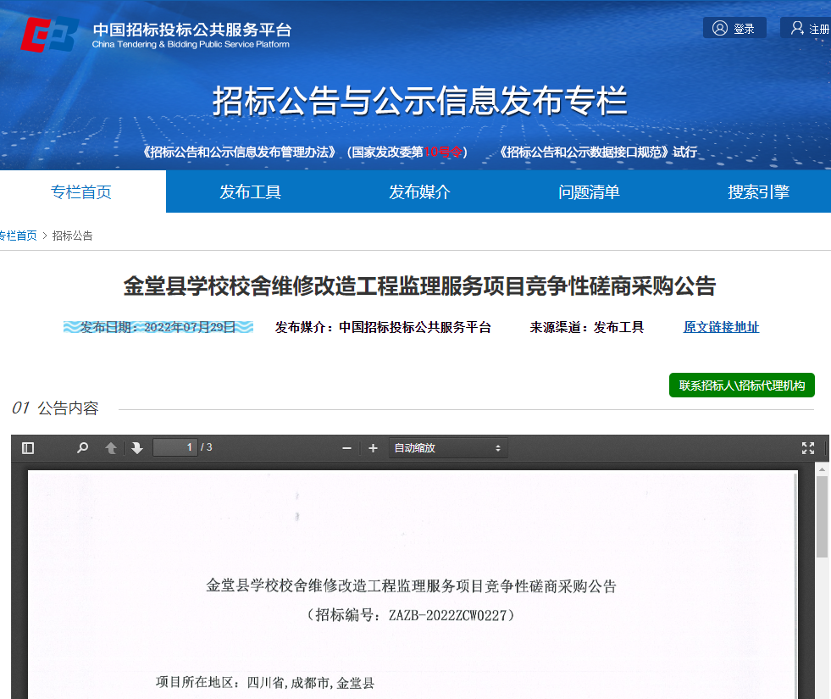Screen dimensions: 831x699
Task: Open the 专栏首页 tab
Action: click(81, 191)
